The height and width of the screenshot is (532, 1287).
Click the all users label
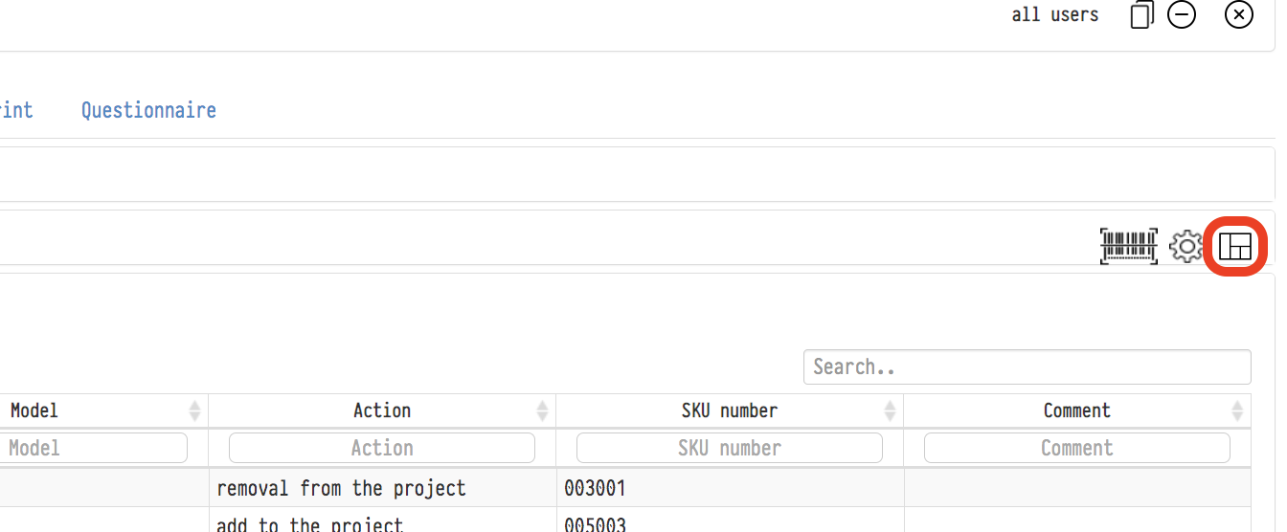[1054, 15]
